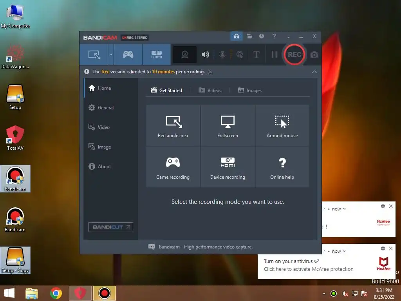Click the taskbar clock showing 3:31 PM
The image size is (401, 301).
(384, 293)
